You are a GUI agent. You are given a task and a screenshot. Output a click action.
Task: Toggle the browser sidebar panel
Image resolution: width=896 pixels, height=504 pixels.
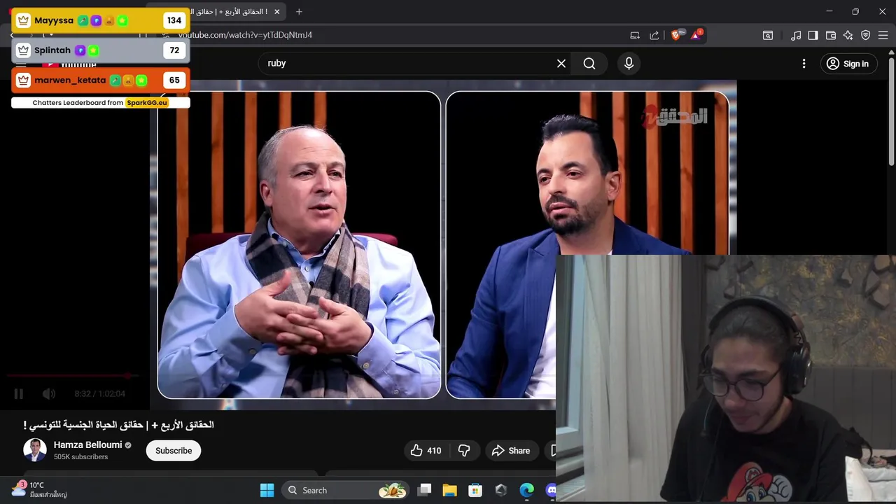(x=813, y=35)
